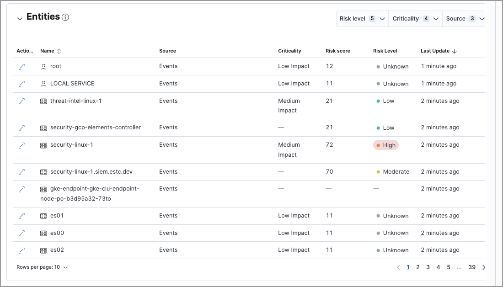Open entity details for threat-intel-linux-1

21,101
